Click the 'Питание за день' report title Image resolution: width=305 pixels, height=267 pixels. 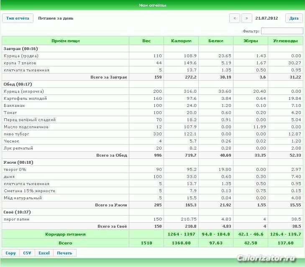coord(56,18)
